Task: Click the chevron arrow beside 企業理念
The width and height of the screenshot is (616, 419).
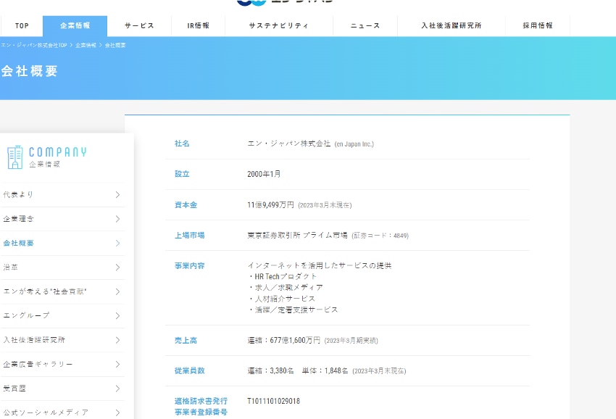Action: 117,219
